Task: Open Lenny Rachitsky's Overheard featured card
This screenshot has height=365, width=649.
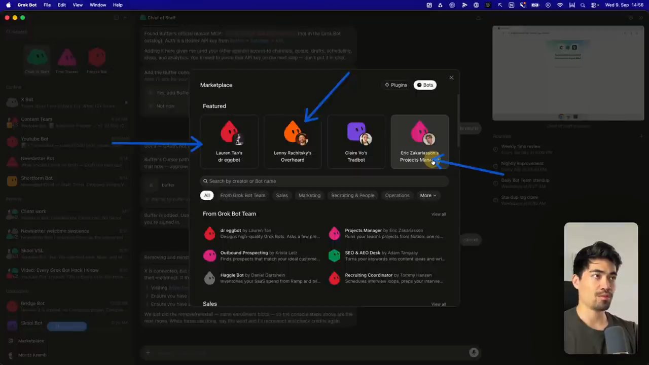Action: click(293, 141)
